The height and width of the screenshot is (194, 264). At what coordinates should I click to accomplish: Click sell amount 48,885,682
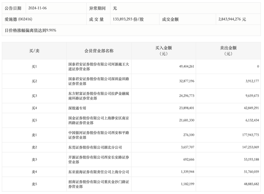(252, 184)
